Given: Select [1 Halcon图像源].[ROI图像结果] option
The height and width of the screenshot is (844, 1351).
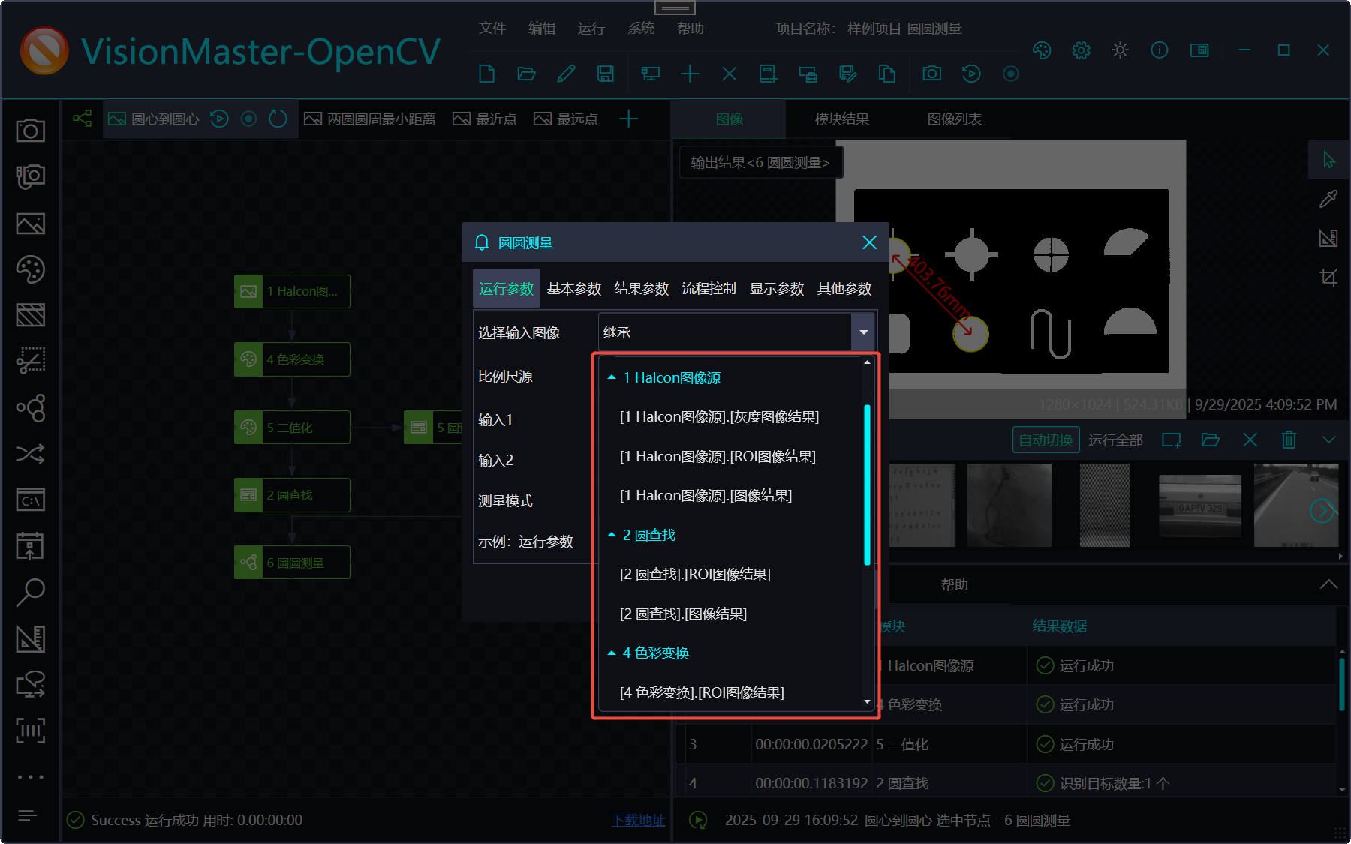Looking at the screenshot, I should (x=718, y=457).
